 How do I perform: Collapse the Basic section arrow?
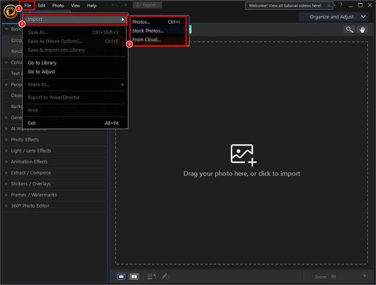(7, 29)
